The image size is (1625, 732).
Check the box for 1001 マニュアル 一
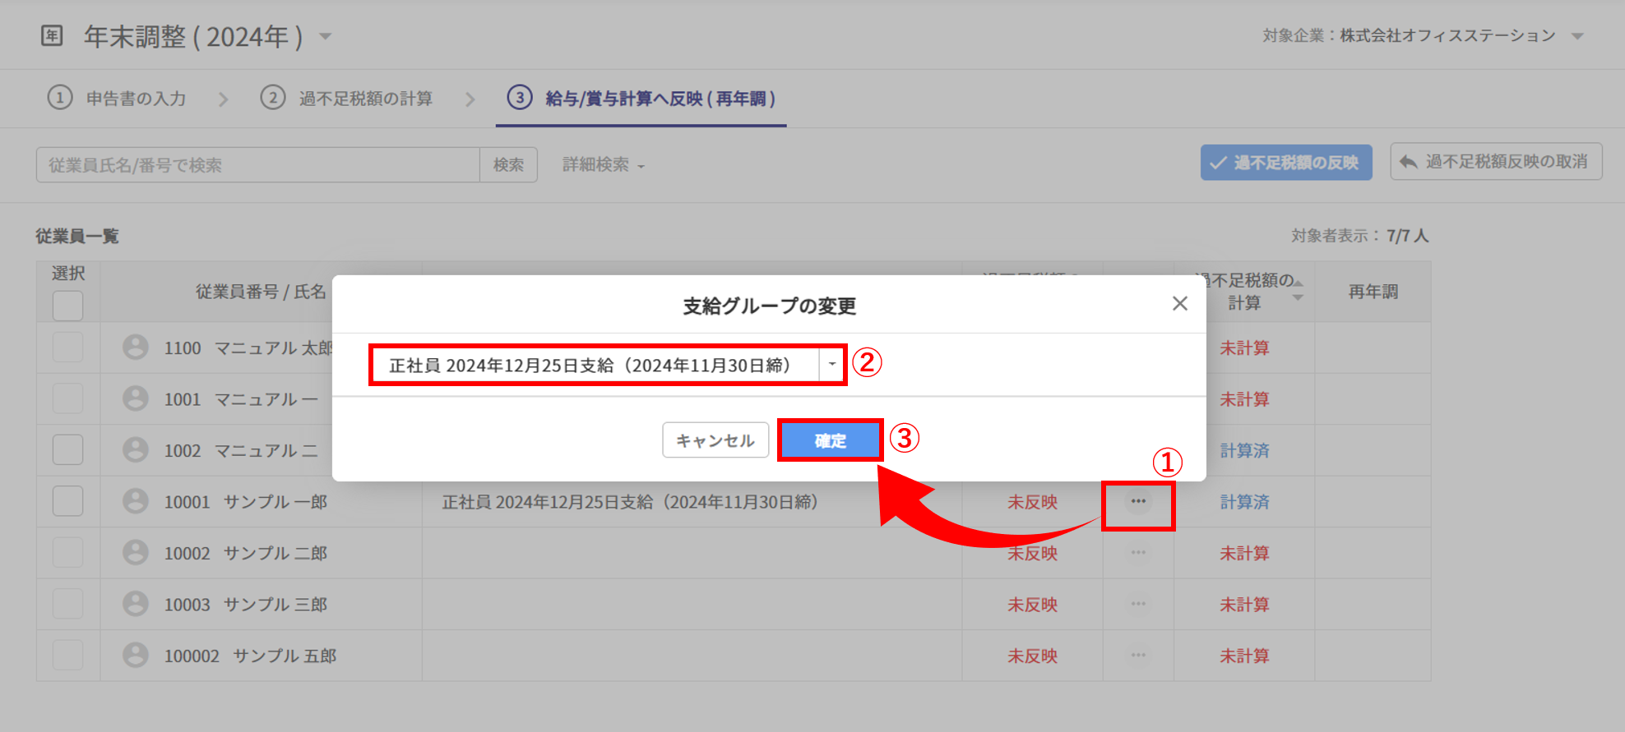coord(68,399)
